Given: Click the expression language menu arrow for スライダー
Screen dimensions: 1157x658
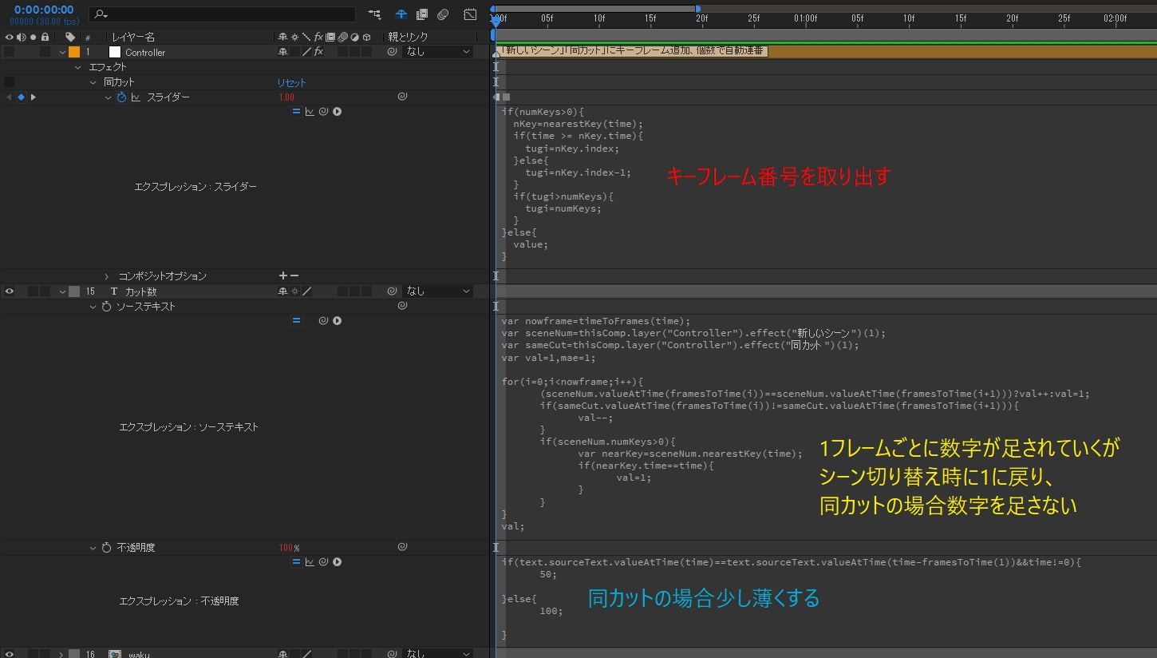Looking at the screenshot, I should [x=337, y=112].
